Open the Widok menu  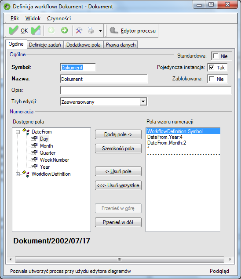click(33, 18)
